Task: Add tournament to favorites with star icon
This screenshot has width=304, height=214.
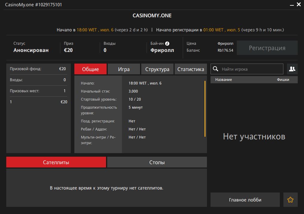Action: point(290,200)
